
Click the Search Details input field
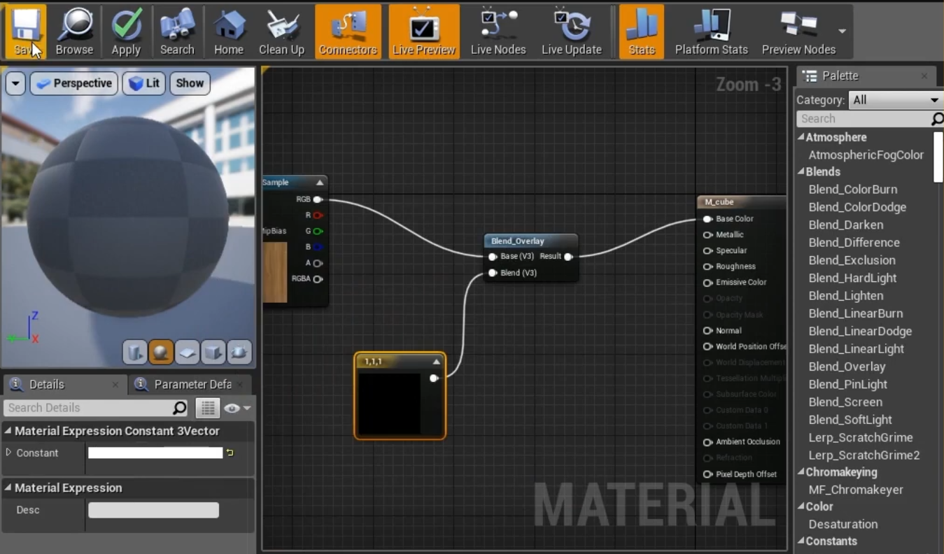point(87,408)
